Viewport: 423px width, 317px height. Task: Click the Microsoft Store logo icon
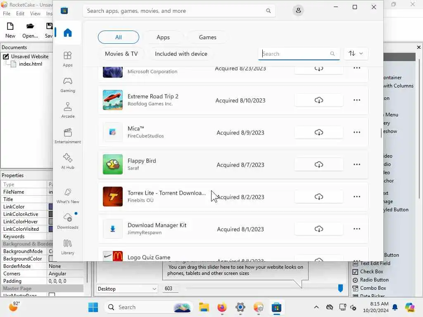point(64,11)
